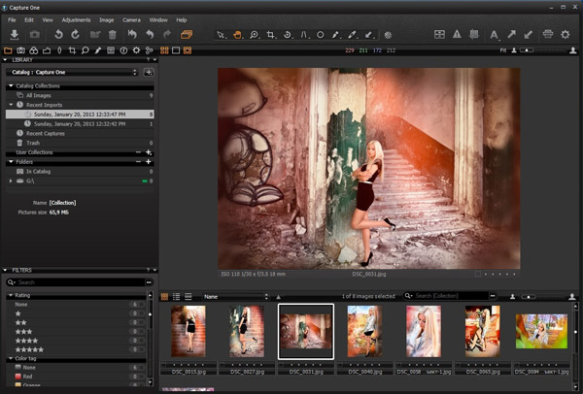Image resolution: width=583 pixels, height=394 pixels.
Task: Filter by rating None
Action: tap(22, 305)
